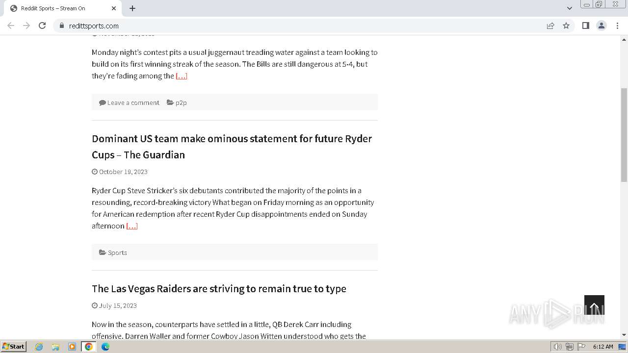
Task: Click the share page icon in the address bar
Action: click(550, 25)
